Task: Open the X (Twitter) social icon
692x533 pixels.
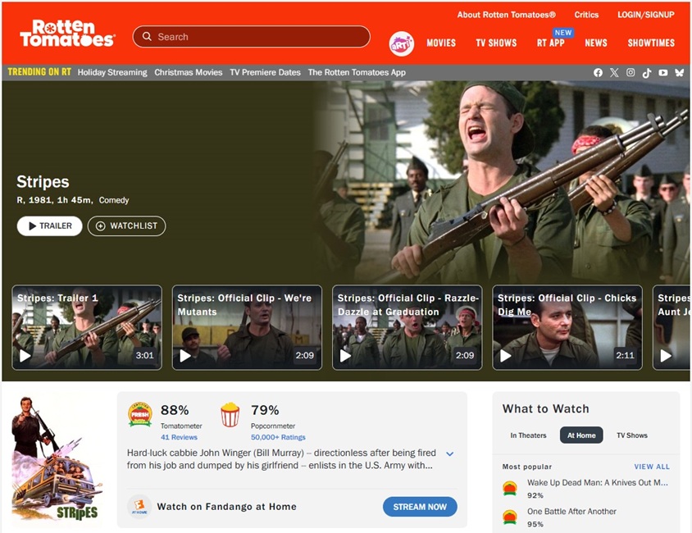Action: point(614,72)
